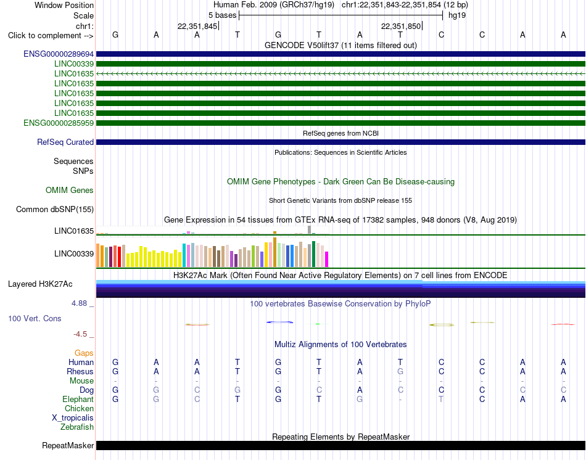Click the 4.88 PhyloP upper scale value
The width and height of the screenshot is (586, 460).
(79, 303)
